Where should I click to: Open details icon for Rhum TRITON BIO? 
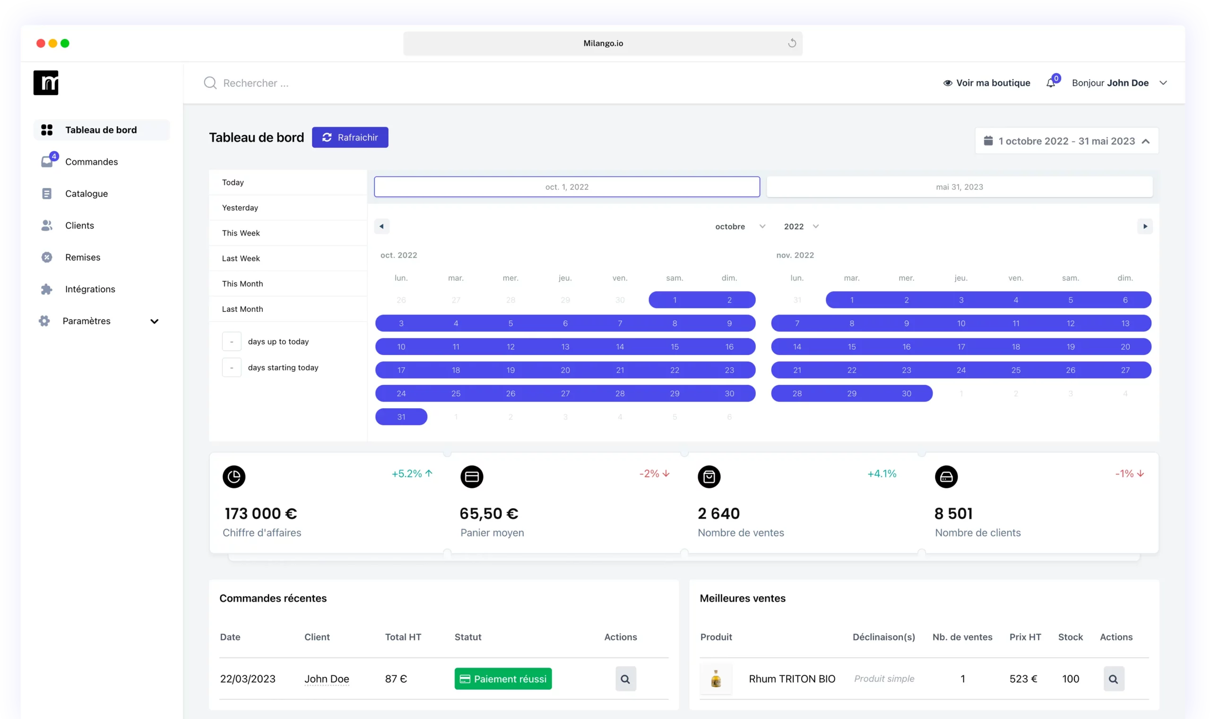(1114, 679)
